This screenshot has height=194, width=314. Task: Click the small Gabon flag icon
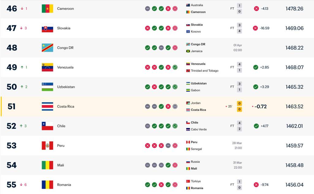tap(188, 90)
